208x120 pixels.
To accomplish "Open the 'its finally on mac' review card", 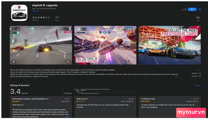I will click(x=170, y=107).
